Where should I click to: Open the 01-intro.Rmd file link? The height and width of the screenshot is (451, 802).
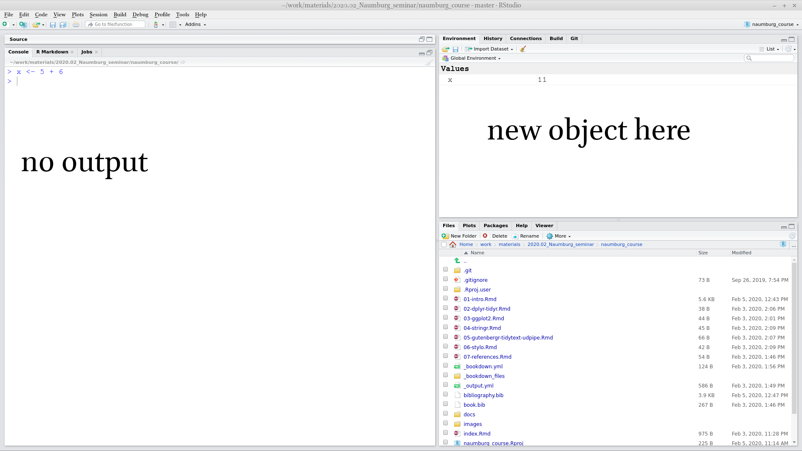point(480,299)
